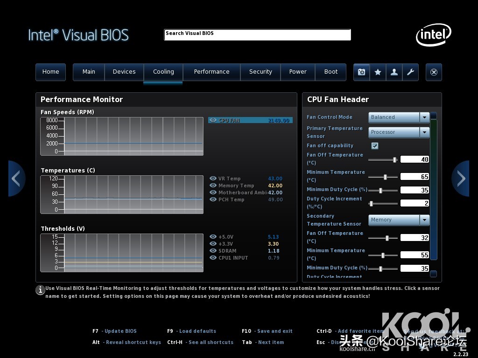Click secondary Minimum Temperature value 55
This screenshot has height=358, width=478.
pyautogui.click(x=415, y=255)
